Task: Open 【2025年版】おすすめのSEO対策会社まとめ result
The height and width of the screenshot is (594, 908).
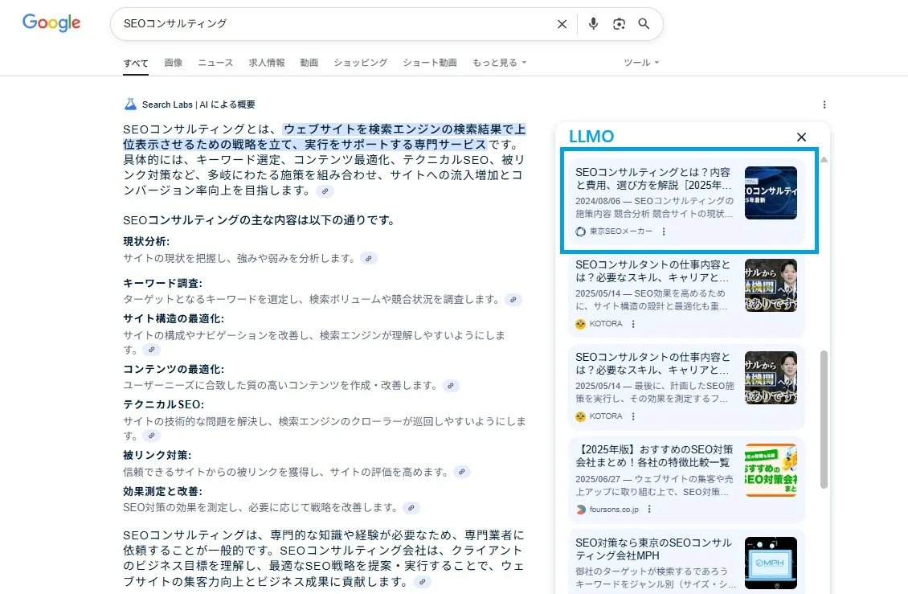Action: pyautogui.click(x=654, y=456)
